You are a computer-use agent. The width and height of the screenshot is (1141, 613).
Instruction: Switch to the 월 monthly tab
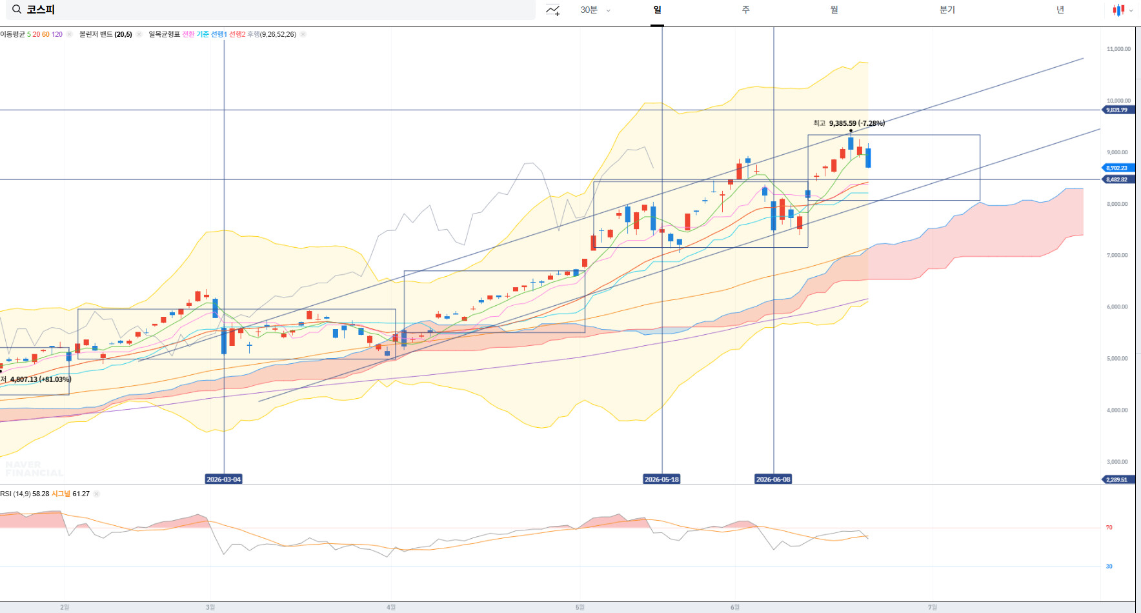coord(834,10)
